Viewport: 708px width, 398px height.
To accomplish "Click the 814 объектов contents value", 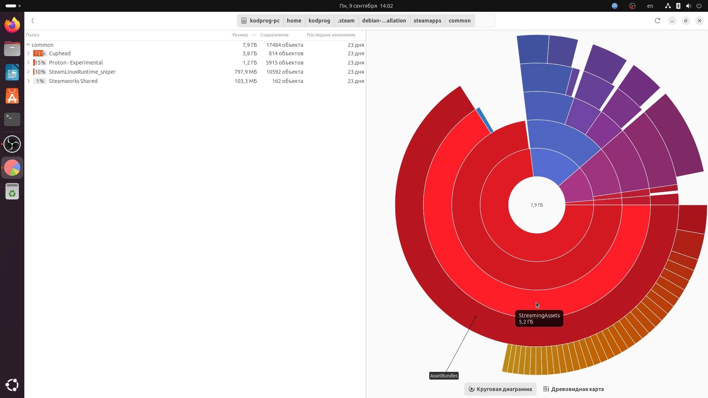I will 286,53.
